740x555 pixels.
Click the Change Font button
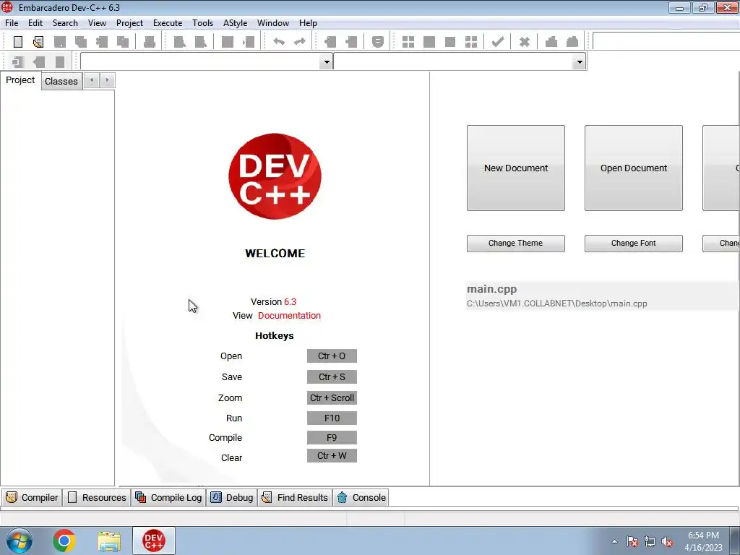(634, 243)
